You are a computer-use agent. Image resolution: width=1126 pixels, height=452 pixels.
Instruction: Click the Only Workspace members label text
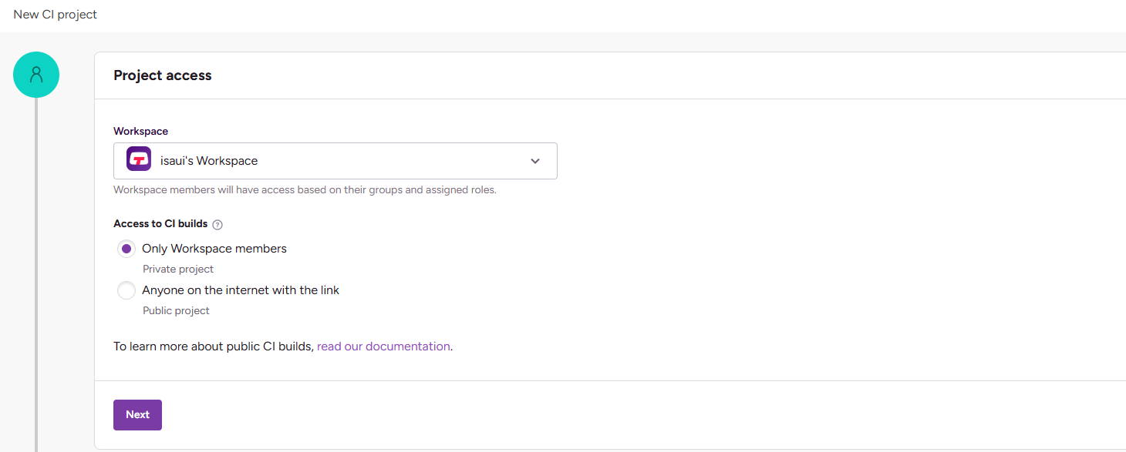[x=214, y=249]
